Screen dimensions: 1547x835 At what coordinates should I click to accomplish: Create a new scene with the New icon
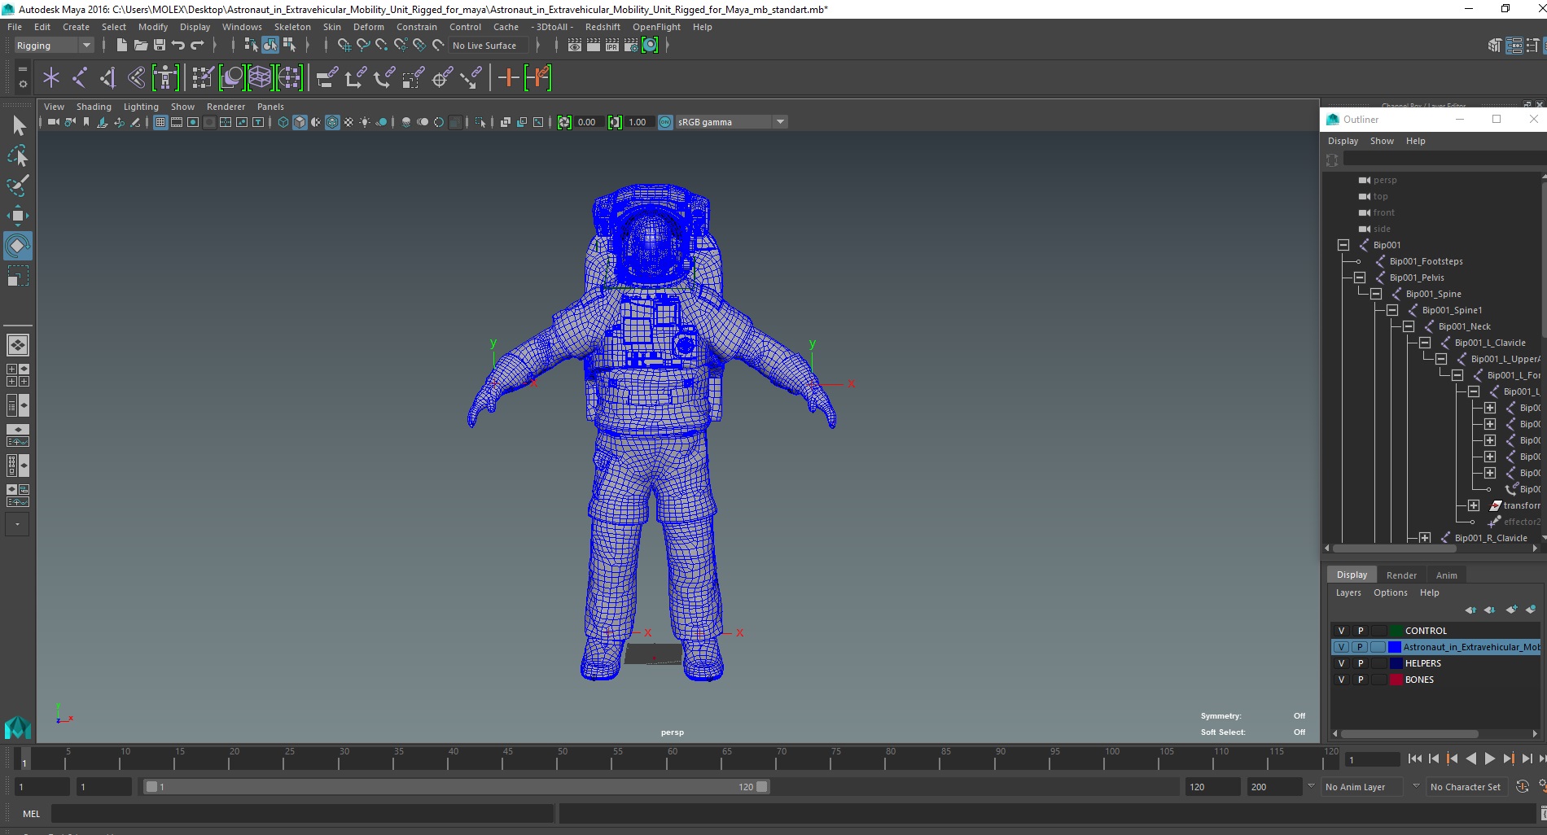coord(122,46)
